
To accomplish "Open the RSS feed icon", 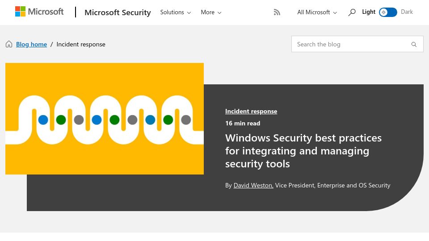I will point(277,12).
